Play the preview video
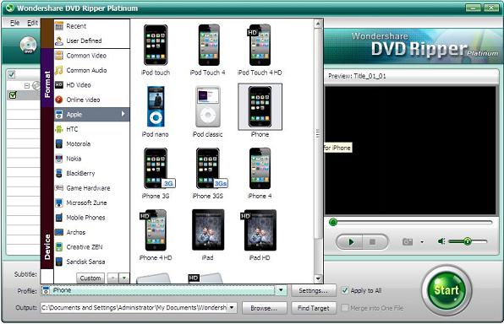The width and height of the screenshot is (504, 324). [350, 242]
